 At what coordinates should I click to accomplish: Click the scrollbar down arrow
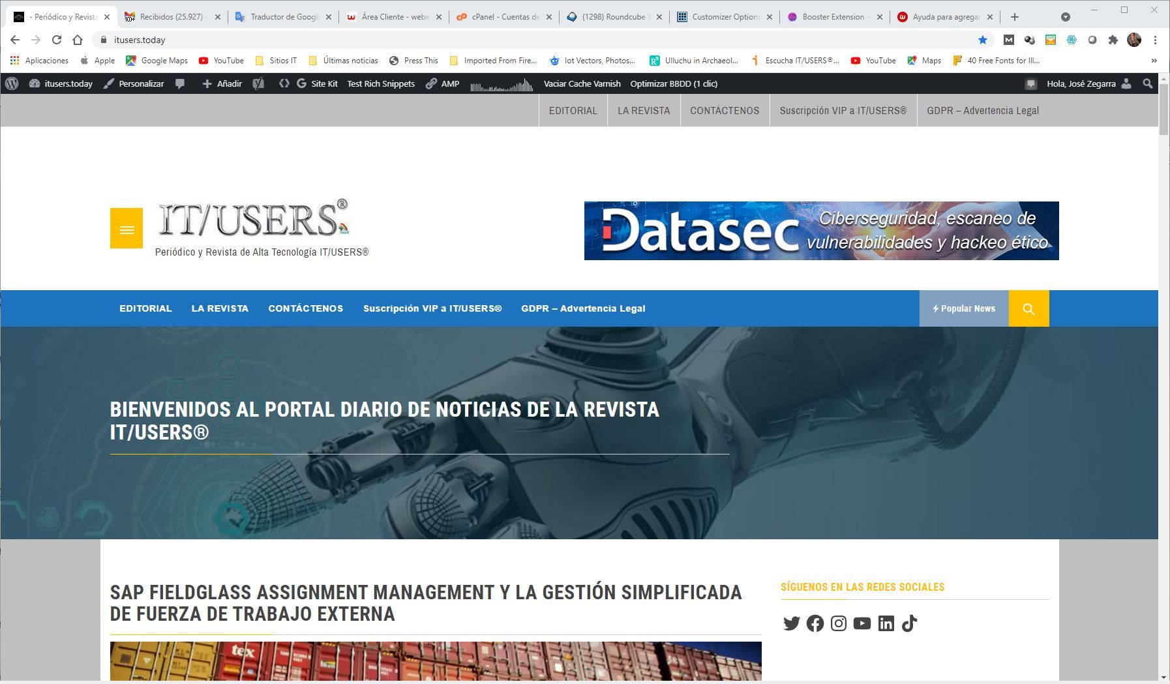click(x=1164, y=677)
